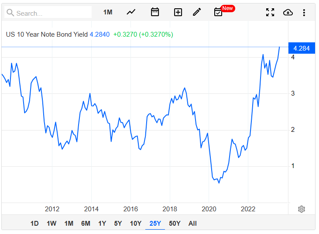Select the pencil drawing tool
This screenshot has height=234, width=319.
197,12
